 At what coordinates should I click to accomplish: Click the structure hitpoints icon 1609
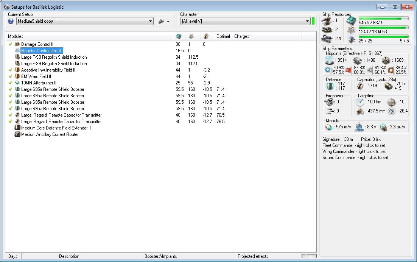click(x=386, y=61)
